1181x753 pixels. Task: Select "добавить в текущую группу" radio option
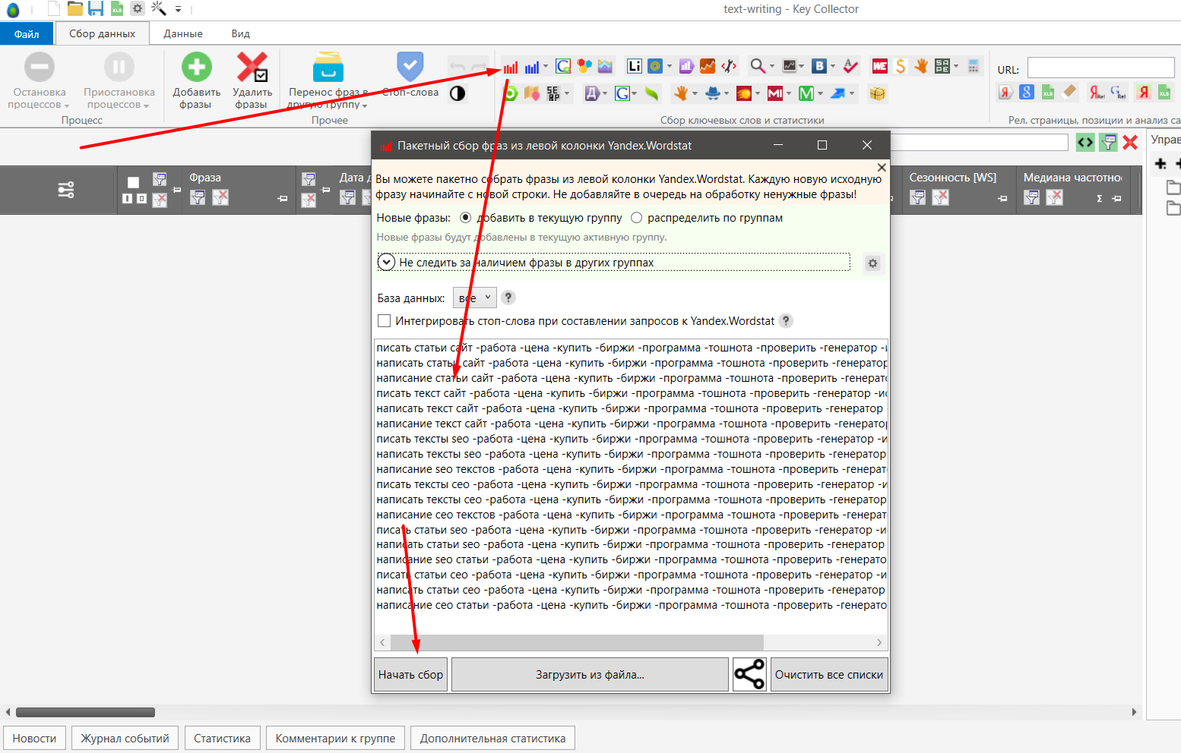coord(466,218)
